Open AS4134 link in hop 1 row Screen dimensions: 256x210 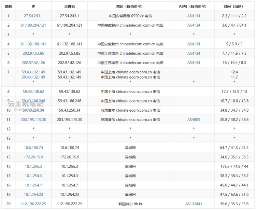(194, 16)
